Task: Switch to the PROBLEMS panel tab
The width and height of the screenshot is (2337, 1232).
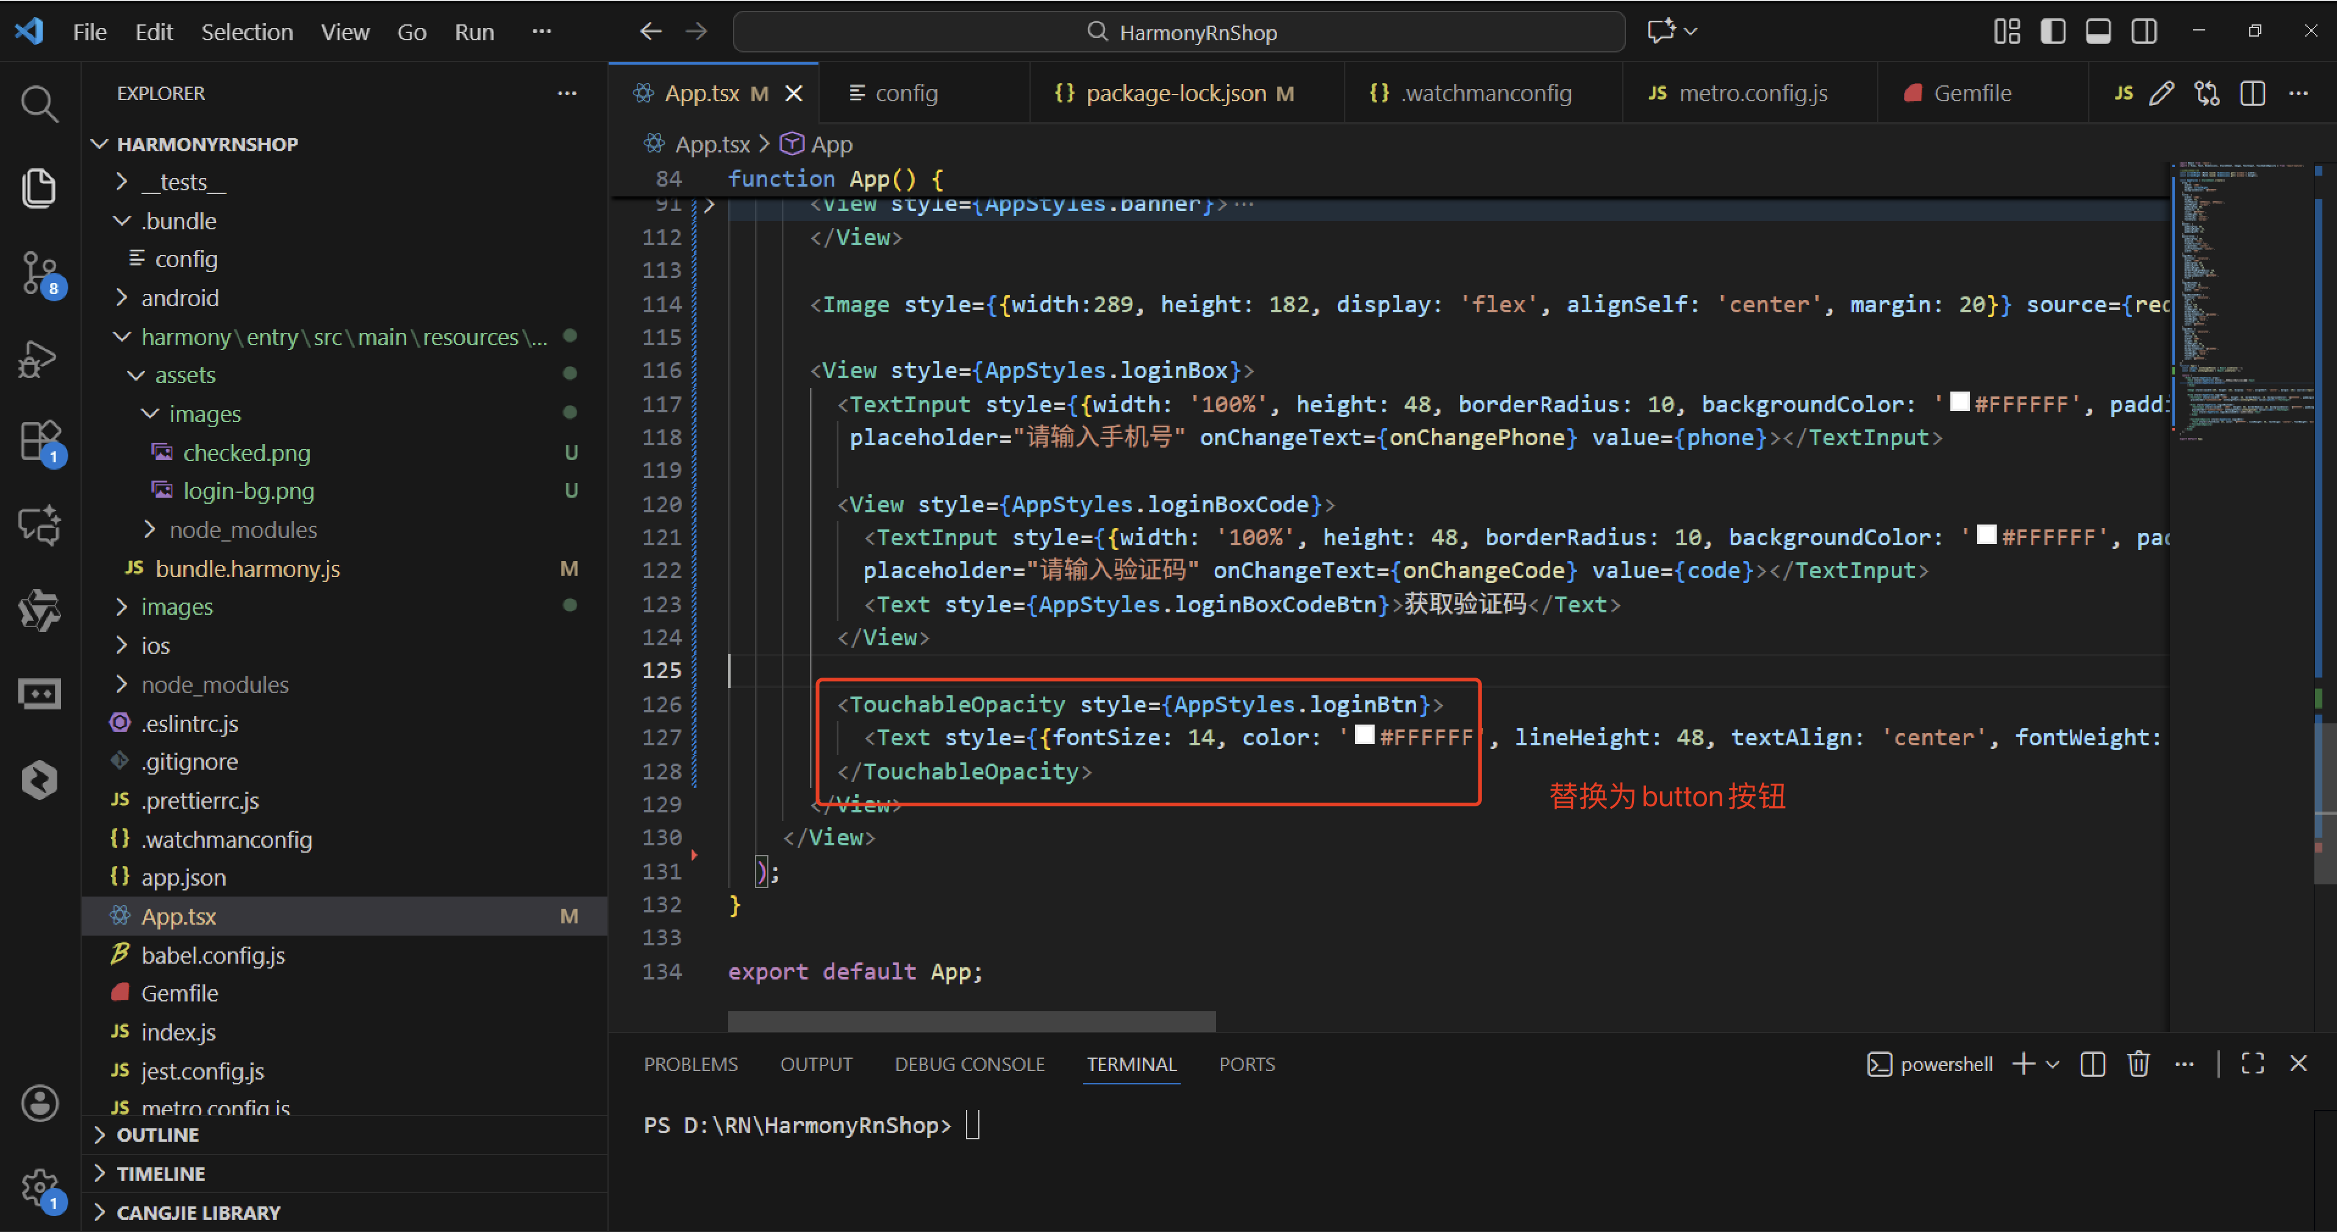Action: (x=690, y=1064)
